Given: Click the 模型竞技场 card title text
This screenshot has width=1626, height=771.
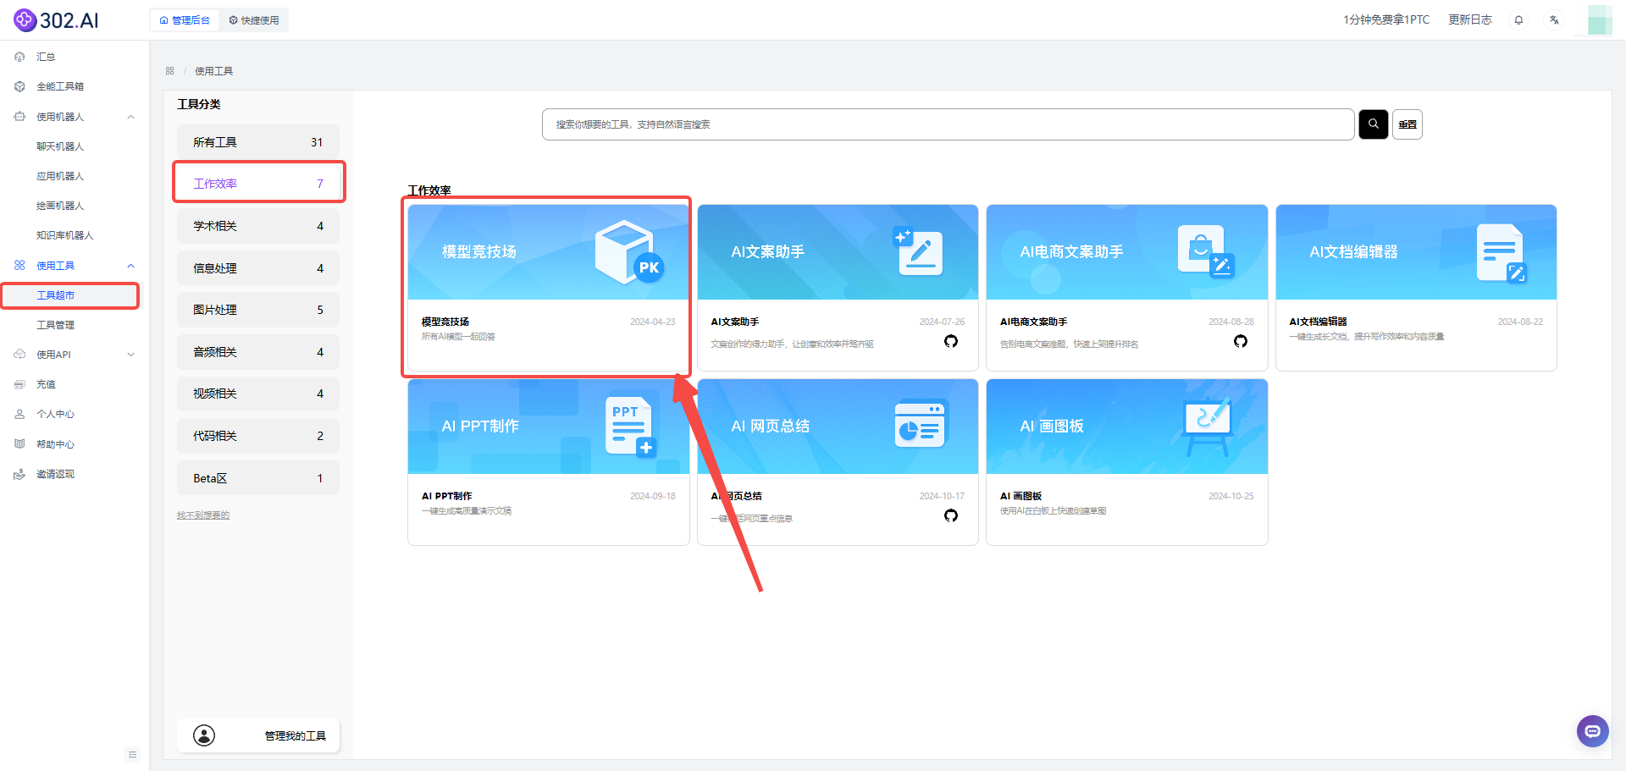Looking at the screenshot, I should [445, 322].
